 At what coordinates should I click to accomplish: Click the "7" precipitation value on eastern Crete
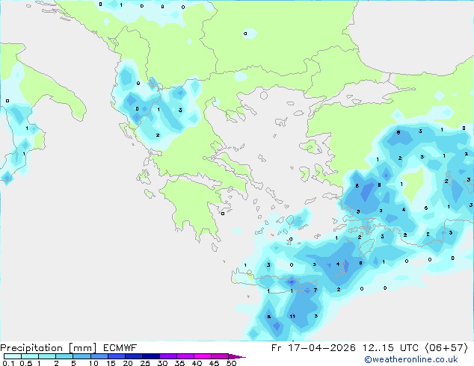click(x=316, y=291)
